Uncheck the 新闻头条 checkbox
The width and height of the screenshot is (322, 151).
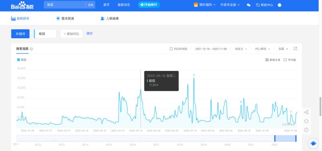267,60
